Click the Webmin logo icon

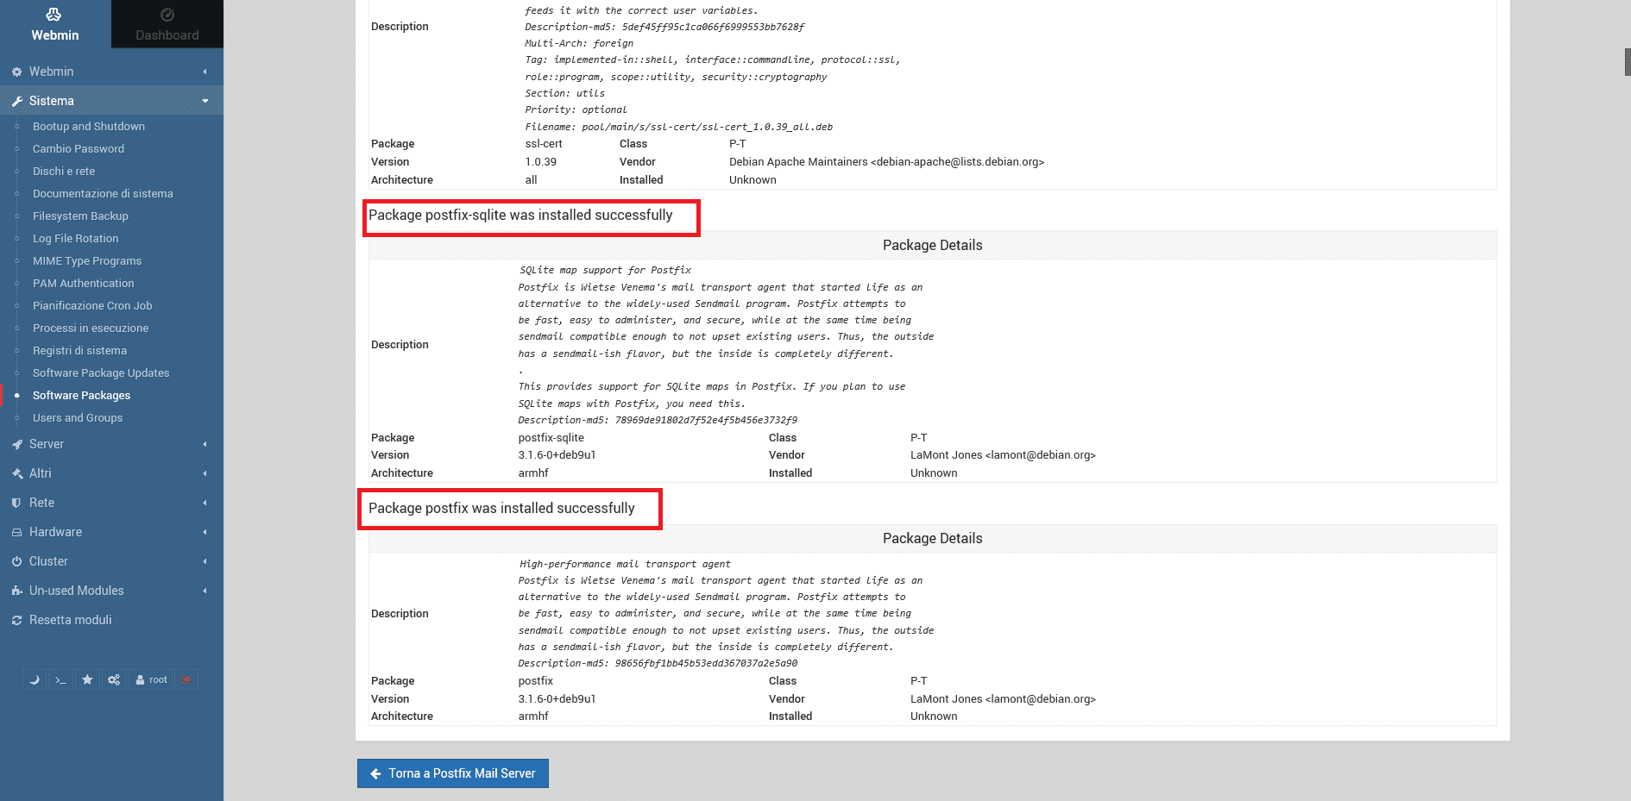pyautogui.click(x=54, y=14)
